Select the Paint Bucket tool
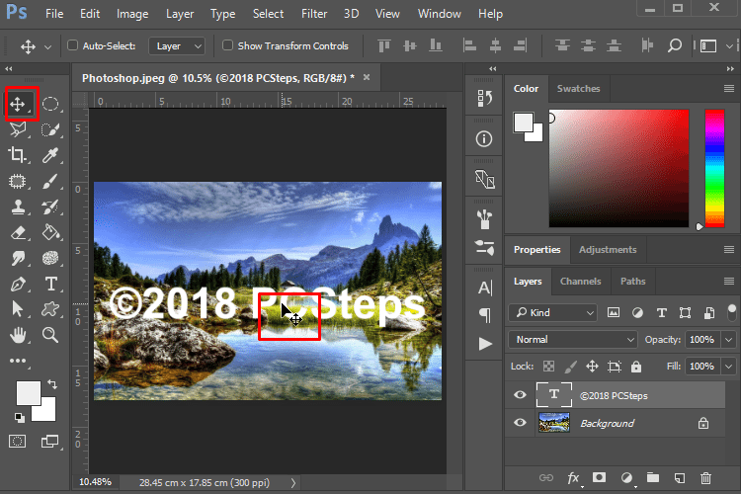Image resolution: width=741 pixels, height=494 pixels. (50, 232)
